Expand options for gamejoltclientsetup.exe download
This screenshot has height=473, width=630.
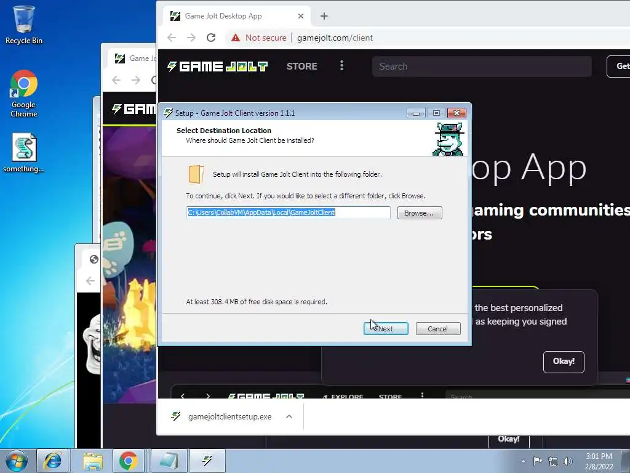289,417
